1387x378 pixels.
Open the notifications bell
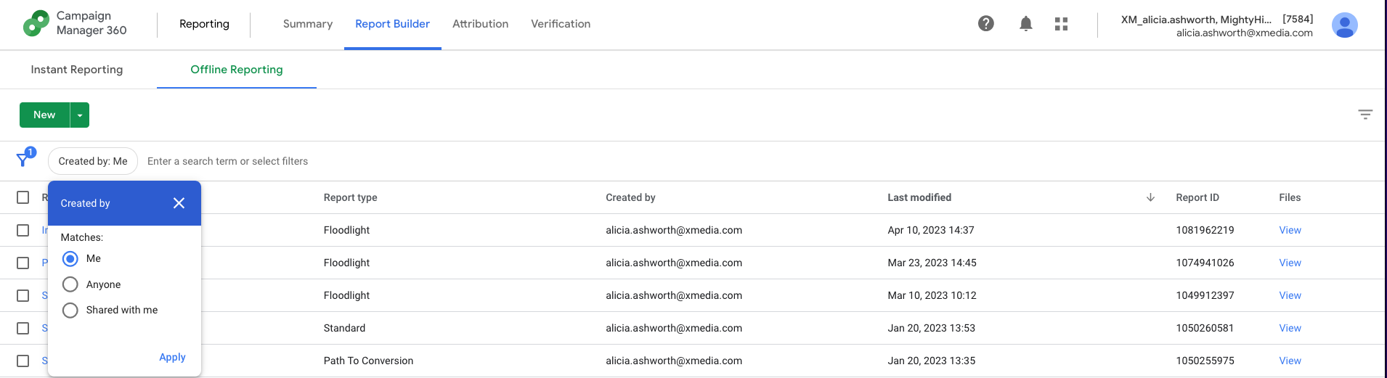tap(1025, 24)
